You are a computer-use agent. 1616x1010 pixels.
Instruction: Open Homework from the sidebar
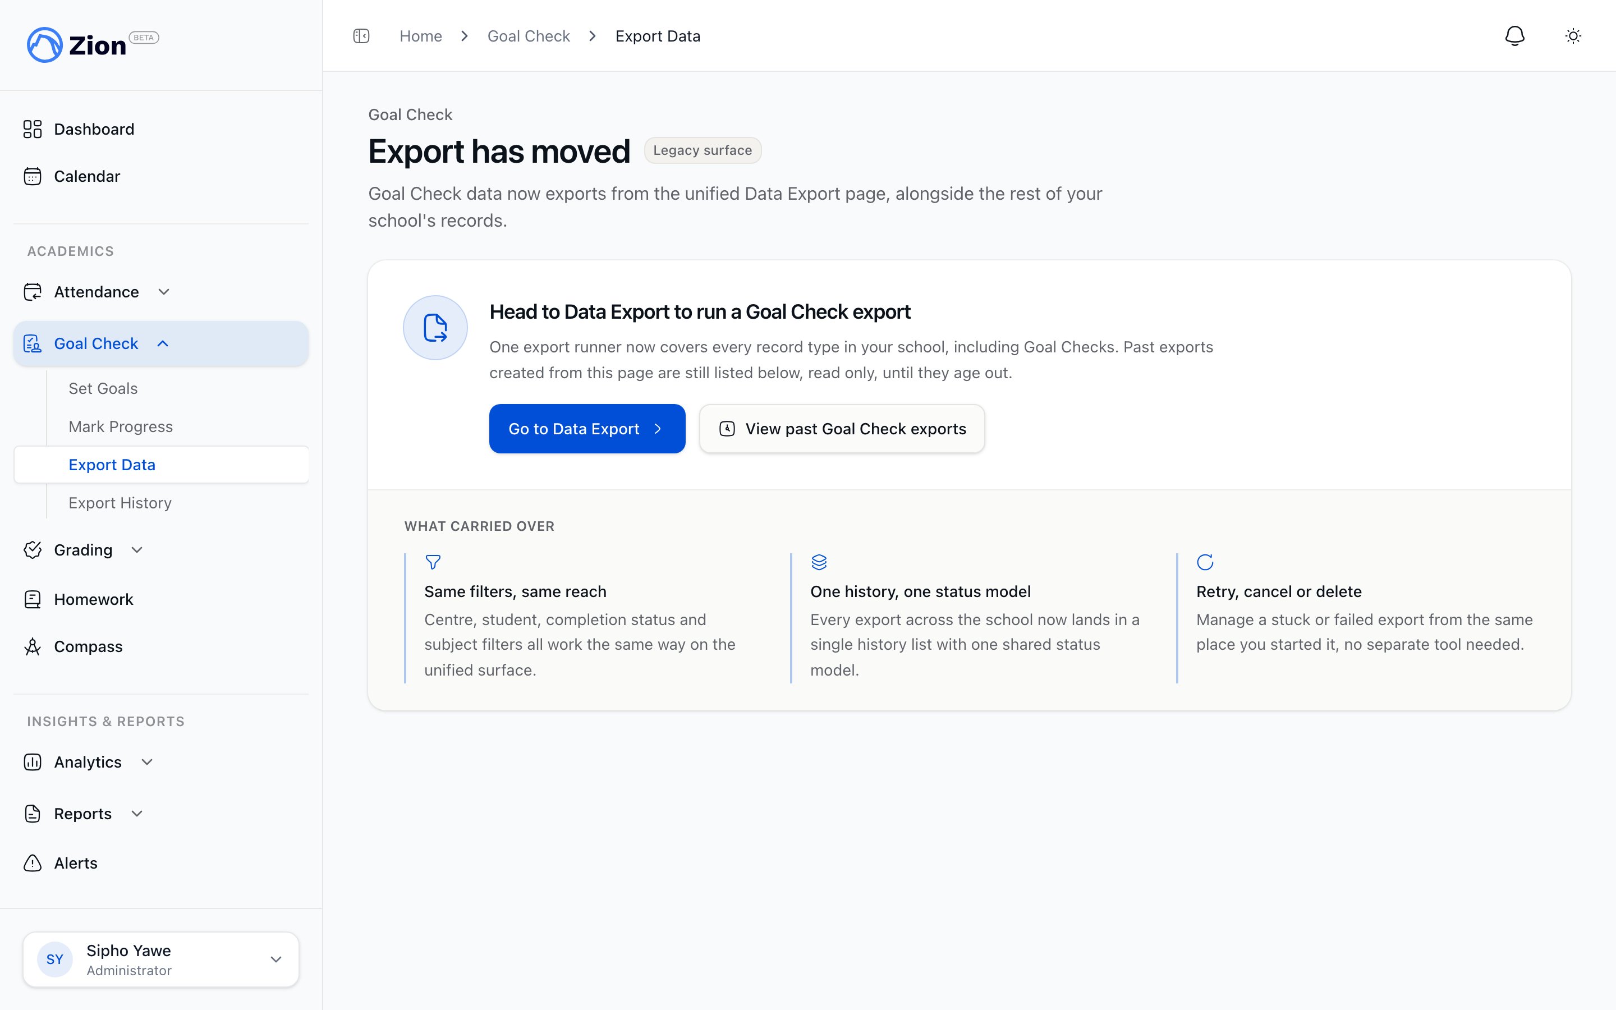click(x=161, y=599)
